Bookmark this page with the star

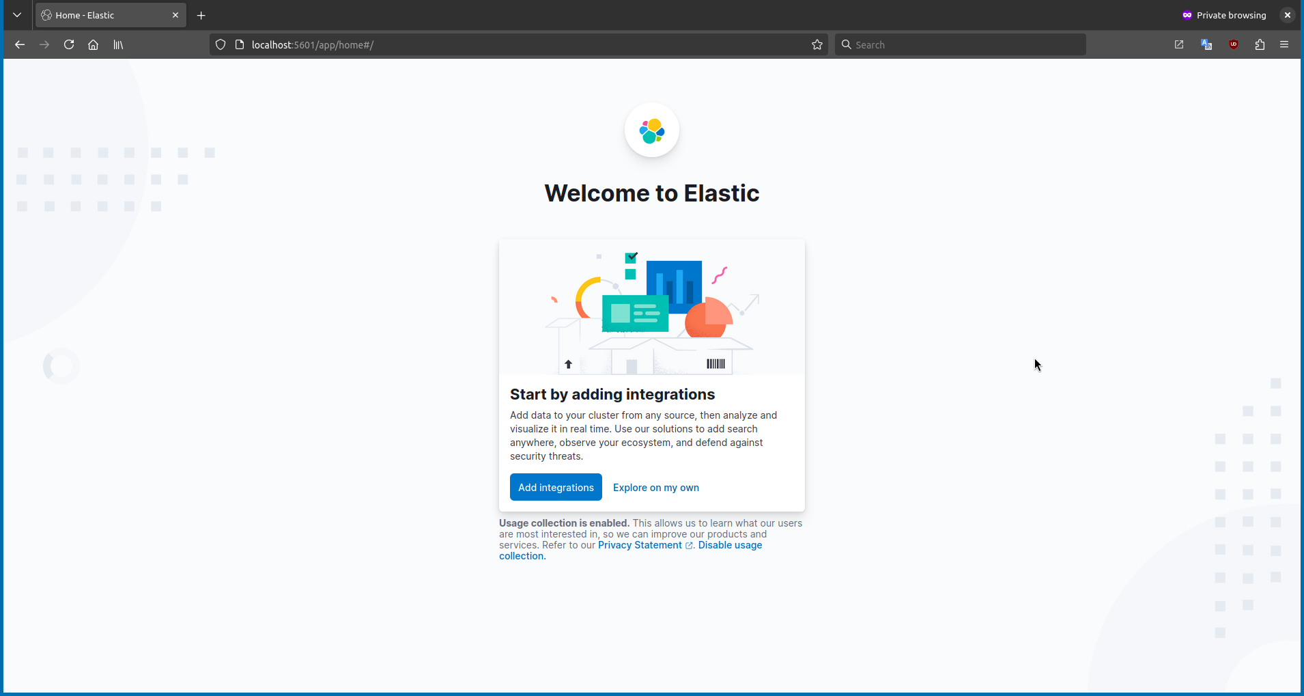[817, 44]
